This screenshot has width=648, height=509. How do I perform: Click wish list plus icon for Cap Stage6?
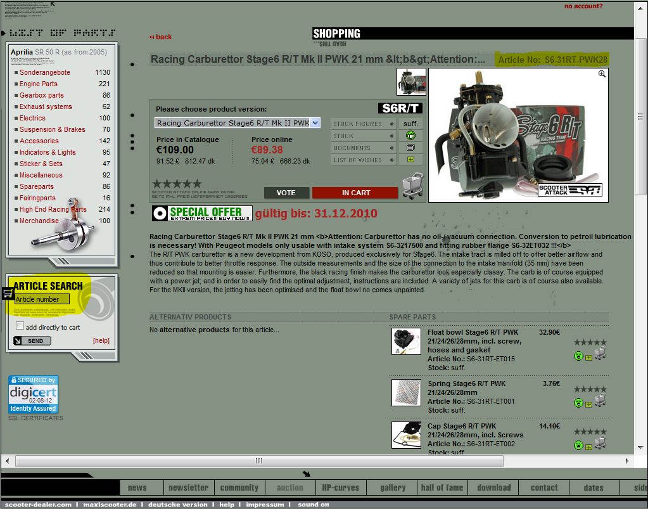588,446
